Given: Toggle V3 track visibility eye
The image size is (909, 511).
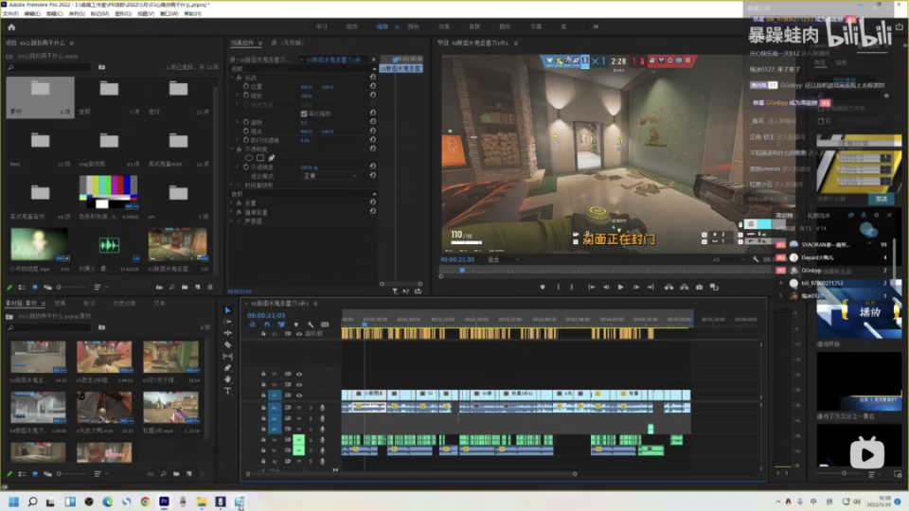Looking at the screenshot, I should 299,374.
